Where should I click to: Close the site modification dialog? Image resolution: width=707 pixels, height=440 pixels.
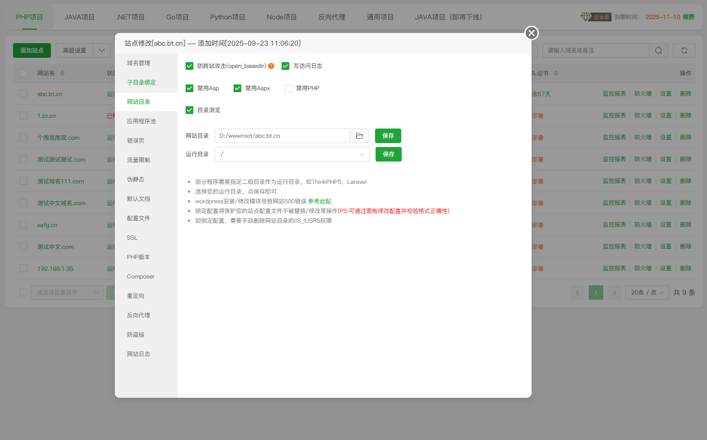click(531, 33)
